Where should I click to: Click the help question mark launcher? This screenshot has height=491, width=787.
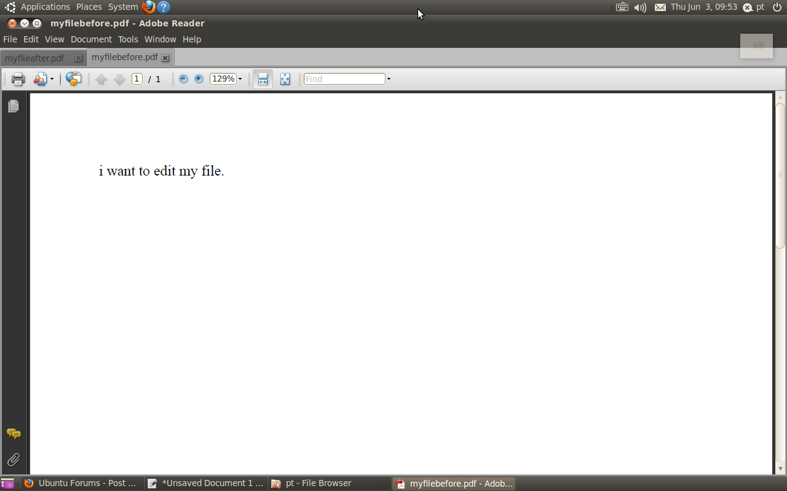[x=163, y=7]
